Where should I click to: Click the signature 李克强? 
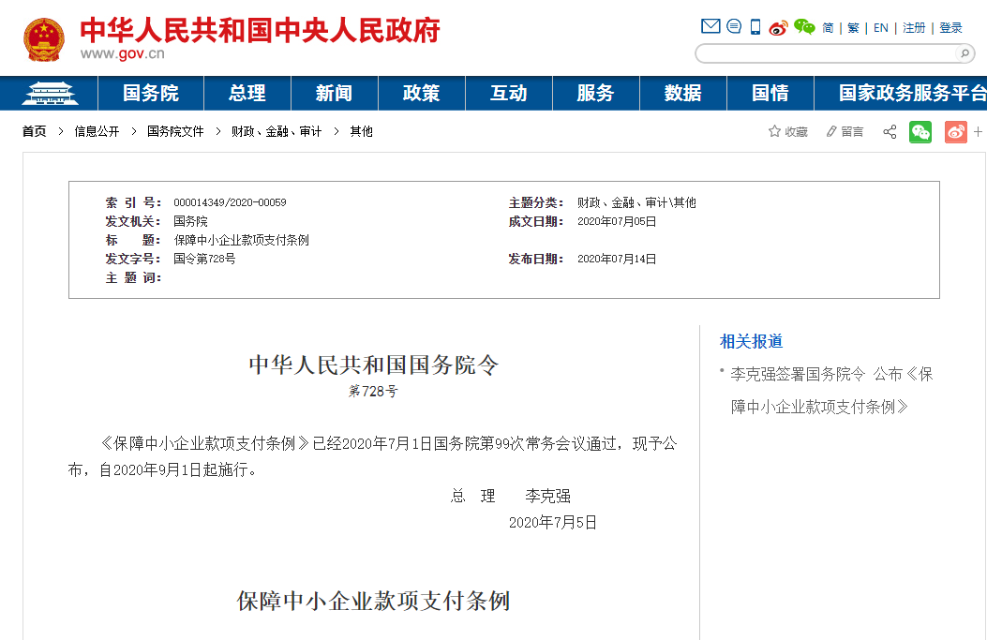point(547,496)
